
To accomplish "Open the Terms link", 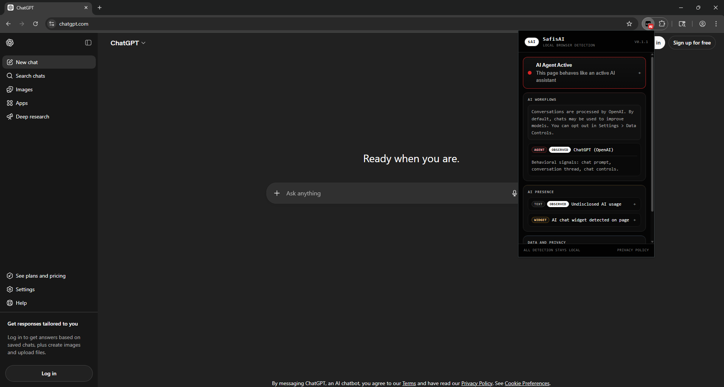I will (x=409, y=383).
